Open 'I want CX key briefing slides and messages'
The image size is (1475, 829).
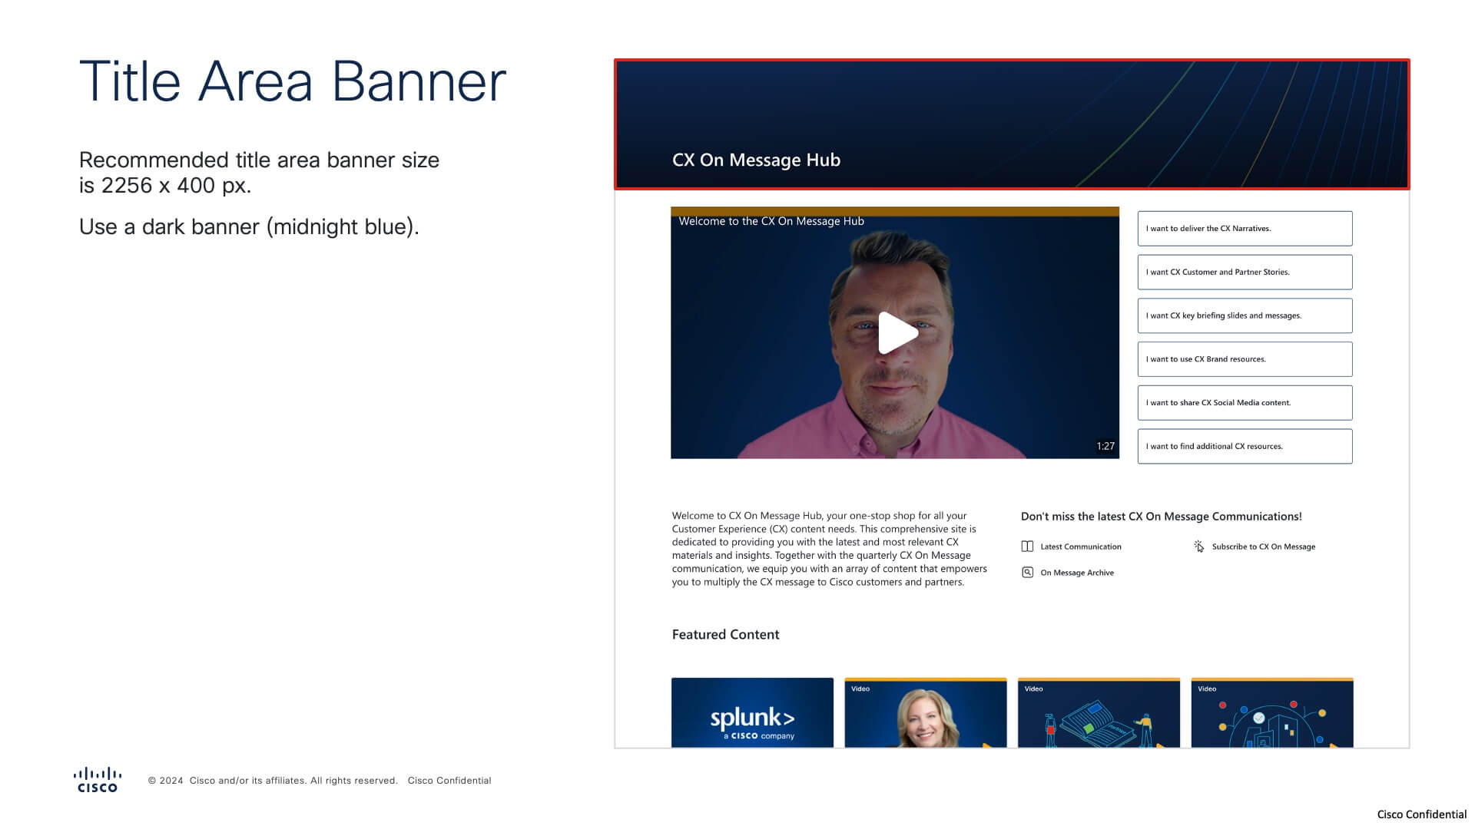(1245, 315)
